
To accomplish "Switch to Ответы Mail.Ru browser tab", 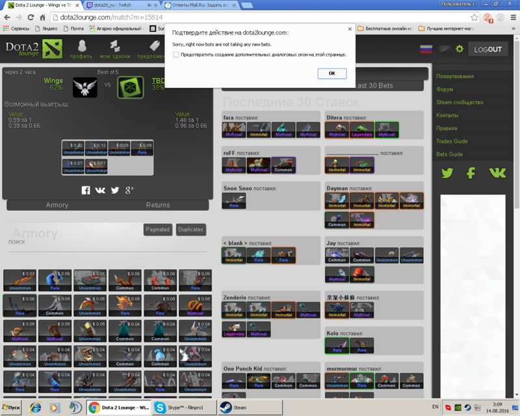I will (x=201, y=5).
